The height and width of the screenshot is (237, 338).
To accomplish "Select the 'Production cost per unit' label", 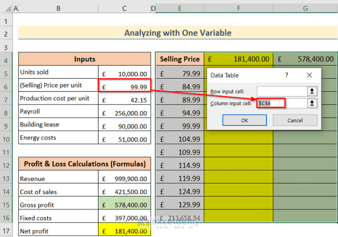I will [59, 98].
